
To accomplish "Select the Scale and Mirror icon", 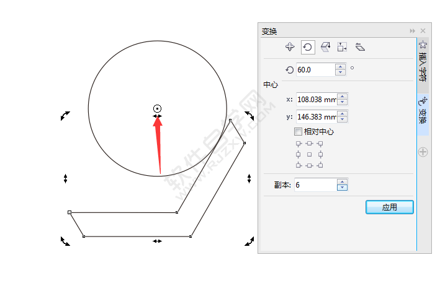I will click(325, 47).
